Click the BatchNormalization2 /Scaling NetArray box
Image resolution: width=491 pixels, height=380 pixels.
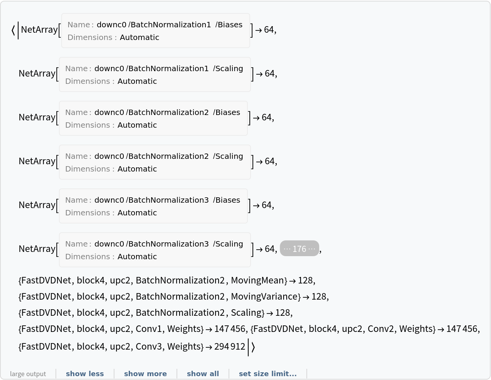[x=155, y=162]
